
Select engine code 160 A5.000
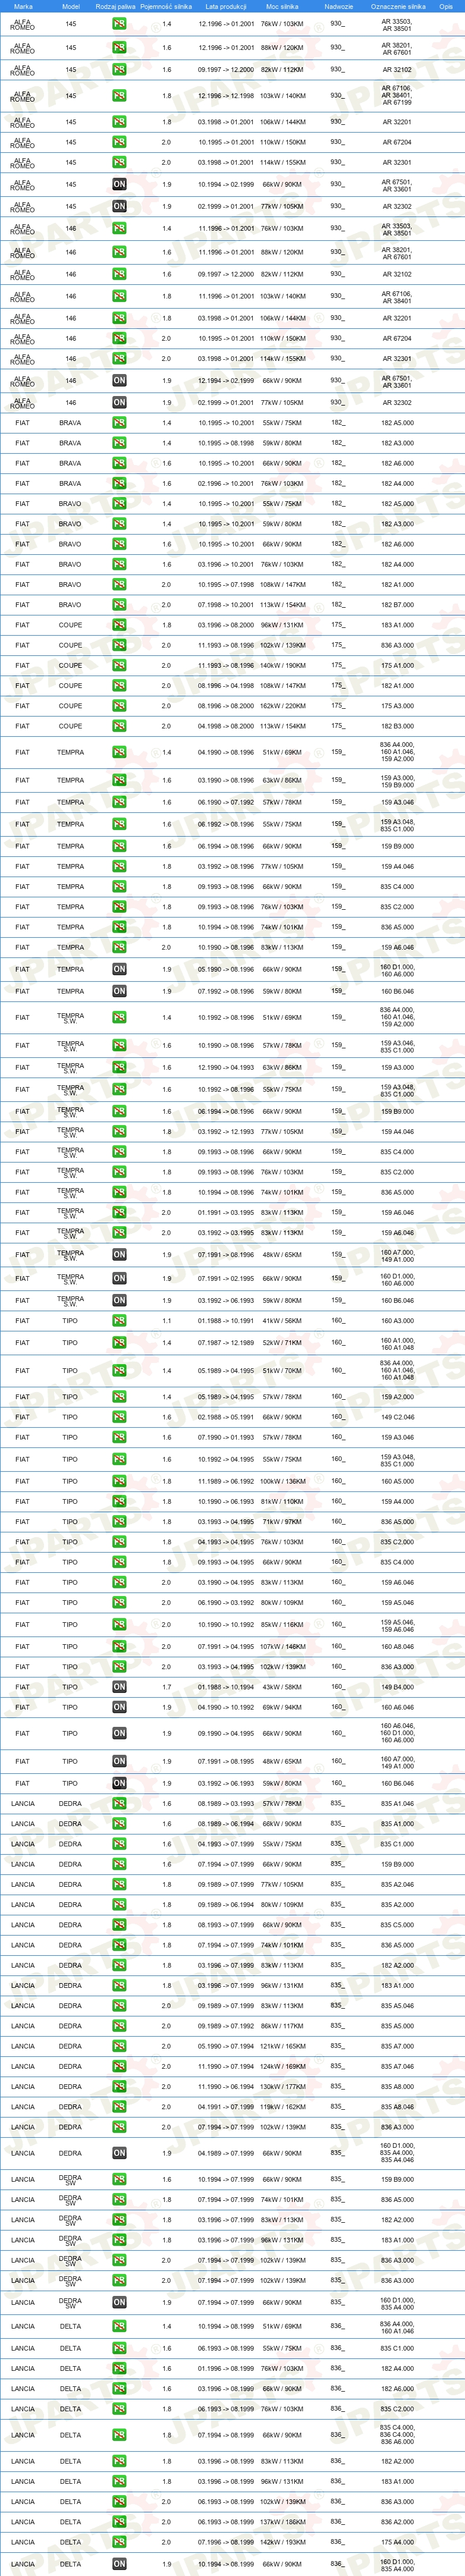point(397,1481)
